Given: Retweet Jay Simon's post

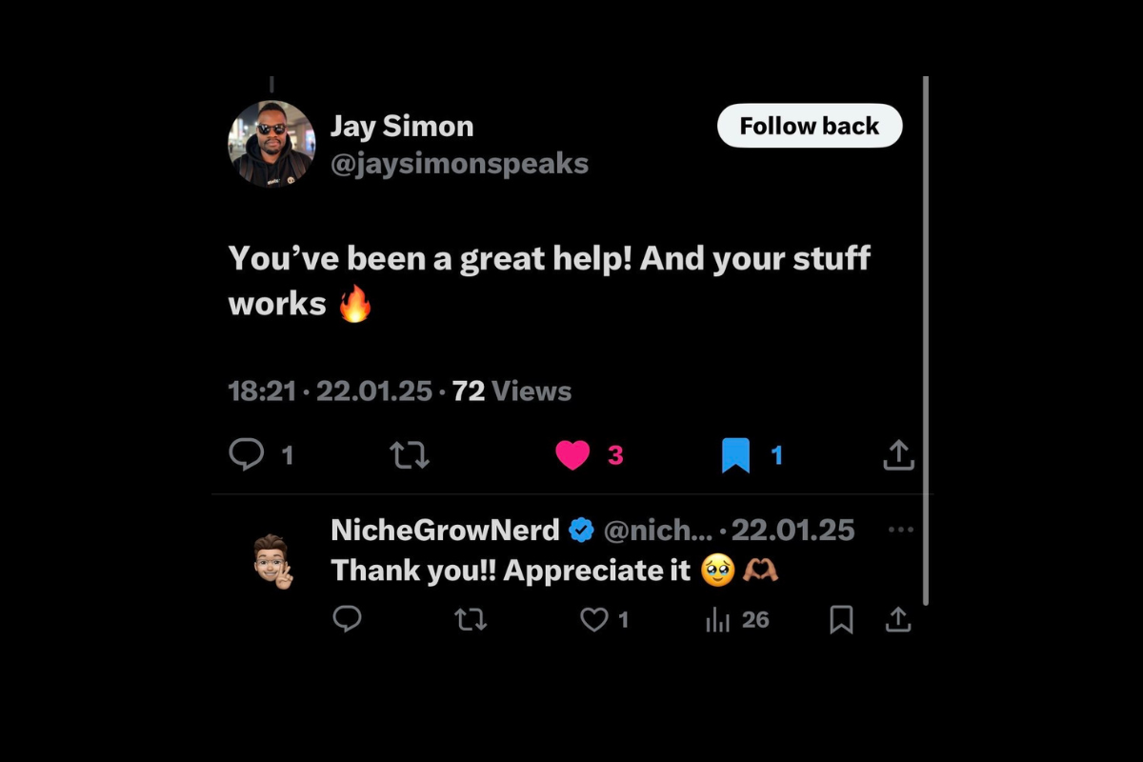Looking at the screenshot, I should click(410, 455).
